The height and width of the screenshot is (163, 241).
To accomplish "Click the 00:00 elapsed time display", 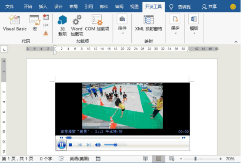I will click(184, 132).
